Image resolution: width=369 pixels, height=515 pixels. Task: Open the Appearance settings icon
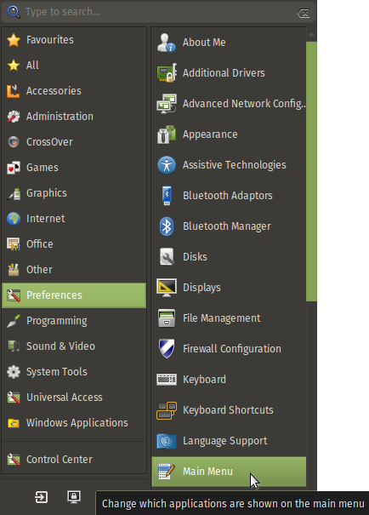tap(167, 134)
